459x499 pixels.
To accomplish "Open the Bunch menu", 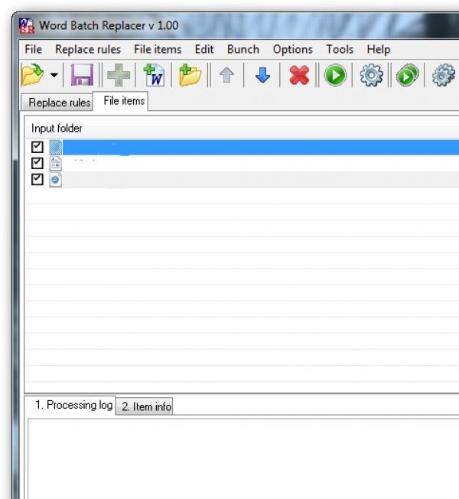I will click(x=243, y=49).
